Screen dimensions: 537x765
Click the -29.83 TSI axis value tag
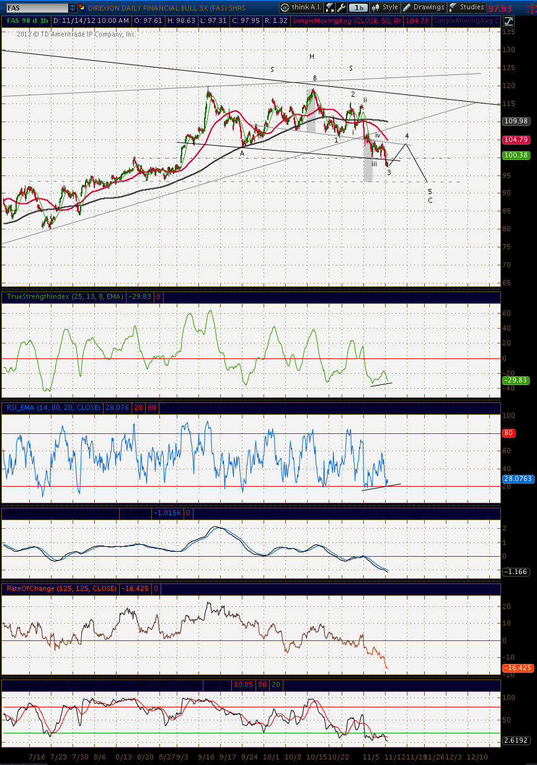pyautogui.click(x=517, y=381)
